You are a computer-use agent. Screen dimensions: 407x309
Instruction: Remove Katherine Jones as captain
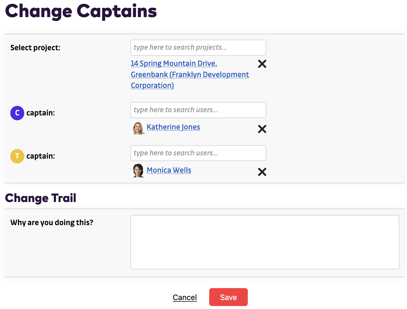tap(262, 129)
